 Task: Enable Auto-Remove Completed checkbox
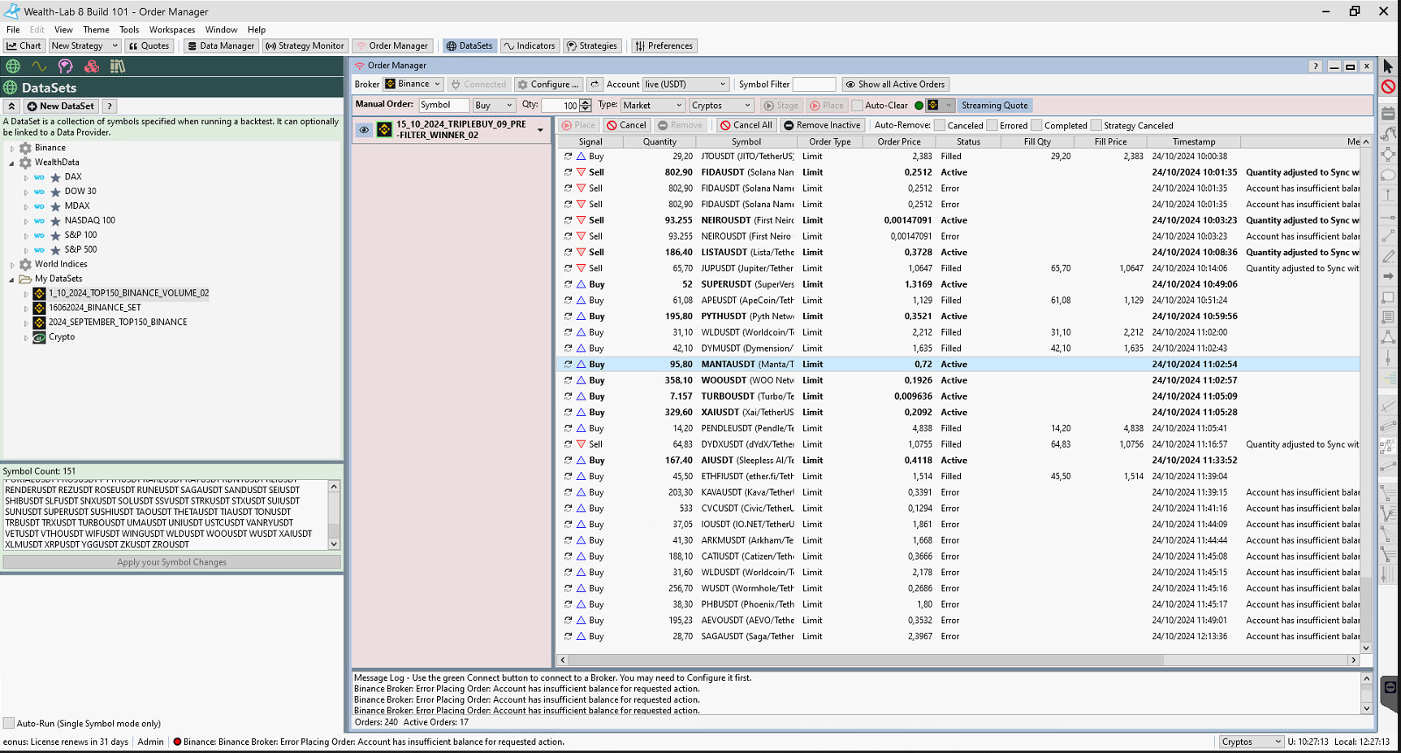1036,126
